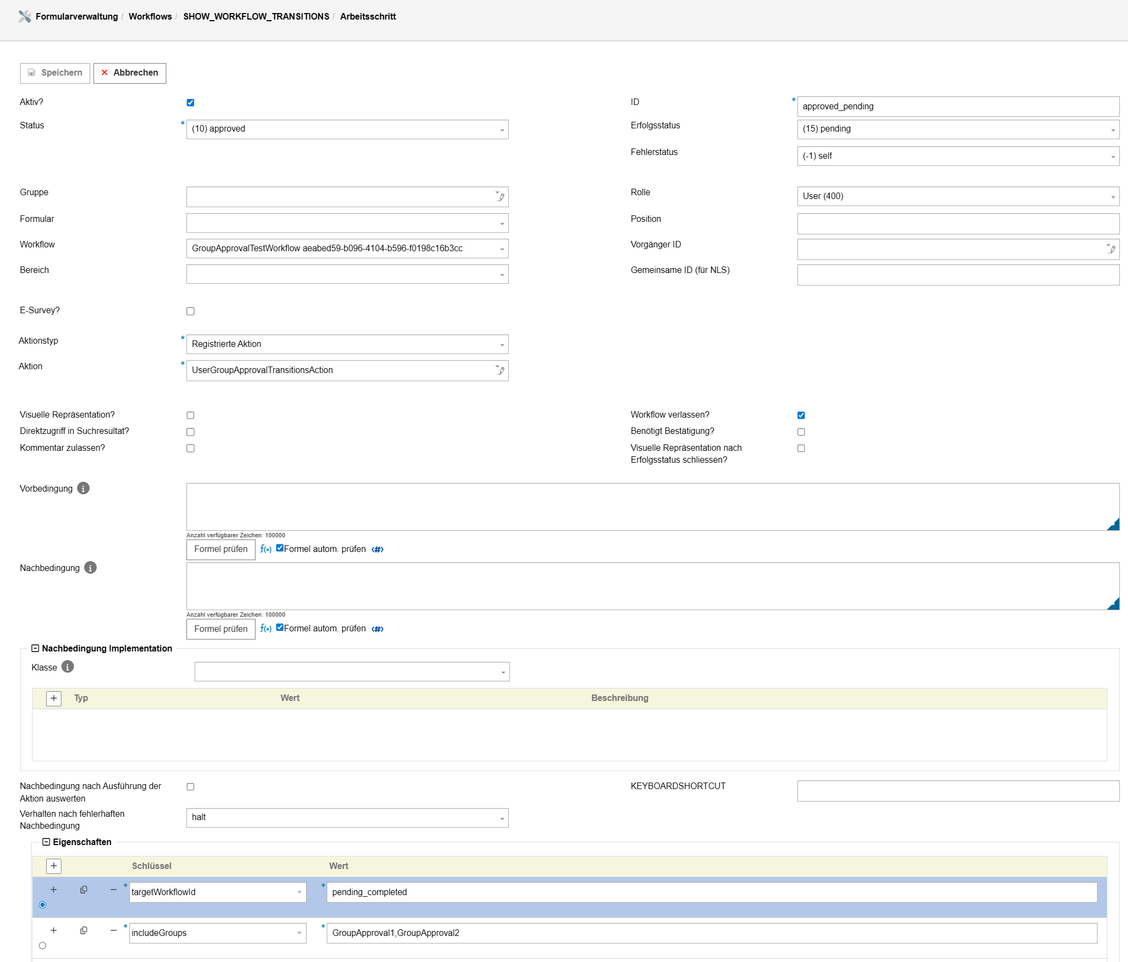
Task: Click the Speichern button
Action: pos(55,73)
